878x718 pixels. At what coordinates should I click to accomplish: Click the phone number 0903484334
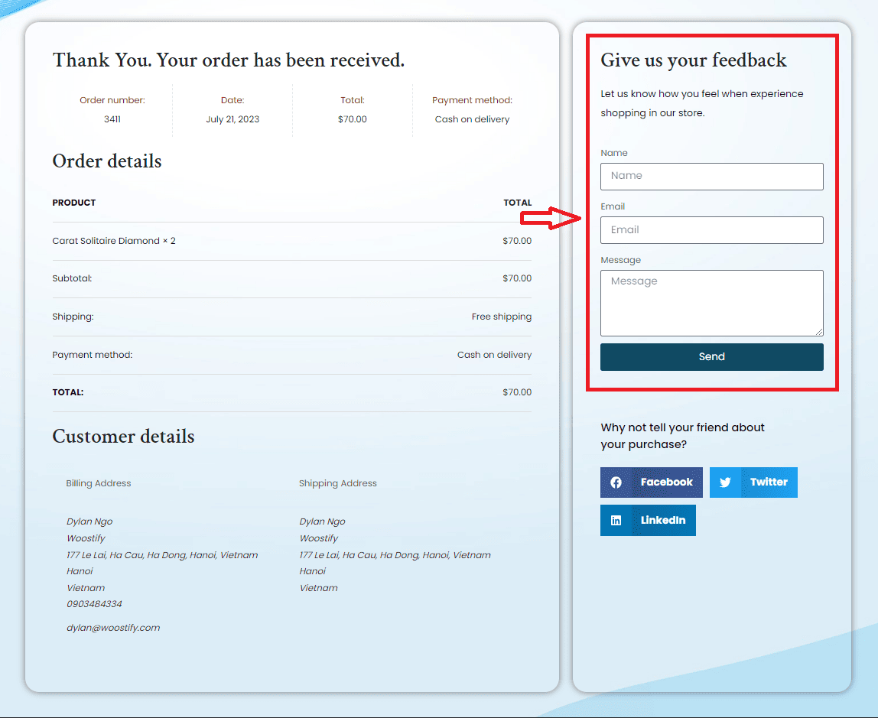(x=94, y=604)
